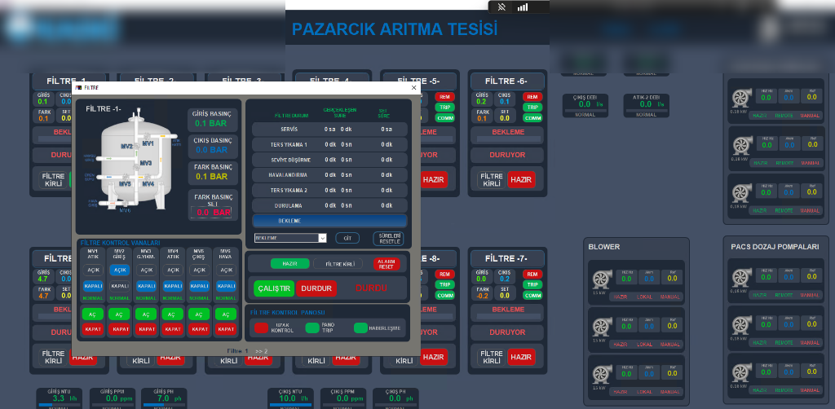Select middle pump icon in upper-right dosing panel
This screenshot has height=409, width=835.
pos(740,145)
